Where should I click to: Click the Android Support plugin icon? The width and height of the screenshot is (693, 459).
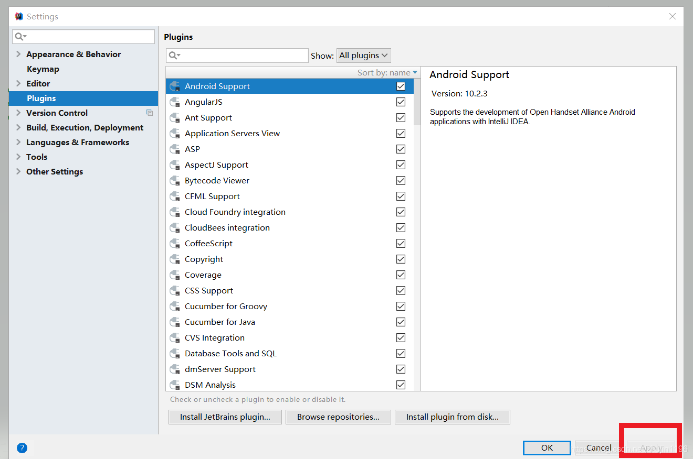pyautogui.click(x=175, y=86)
